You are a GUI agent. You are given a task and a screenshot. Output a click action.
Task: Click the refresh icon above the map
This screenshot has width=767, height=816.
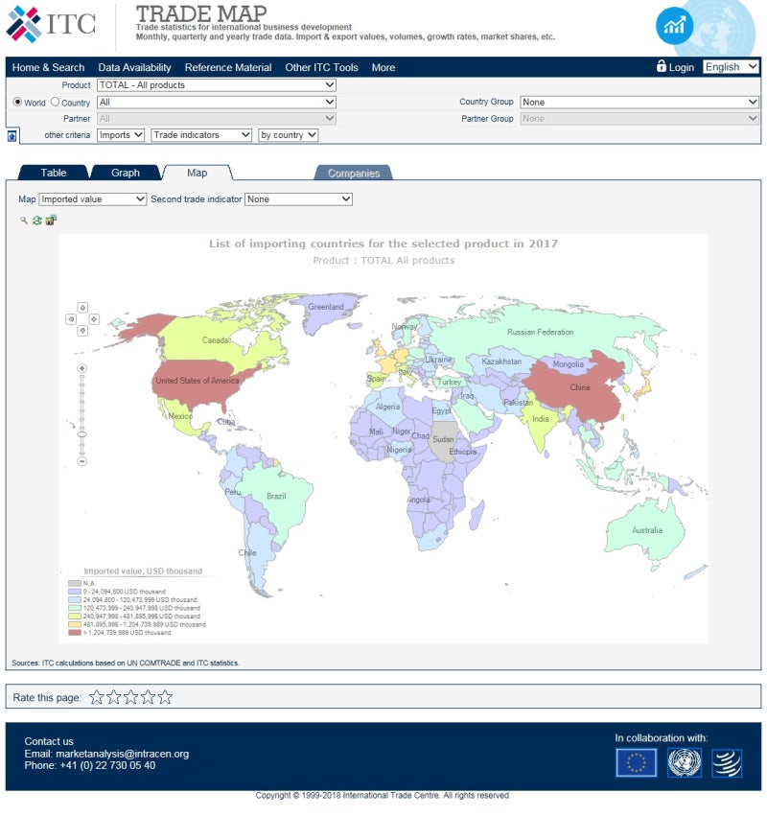pos(36,220)
